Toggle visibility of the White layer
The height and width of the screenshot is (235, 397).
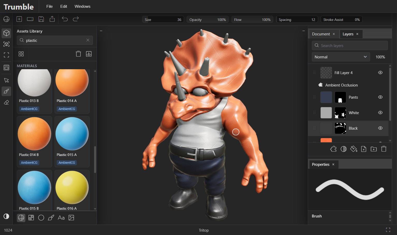point(380,113)
